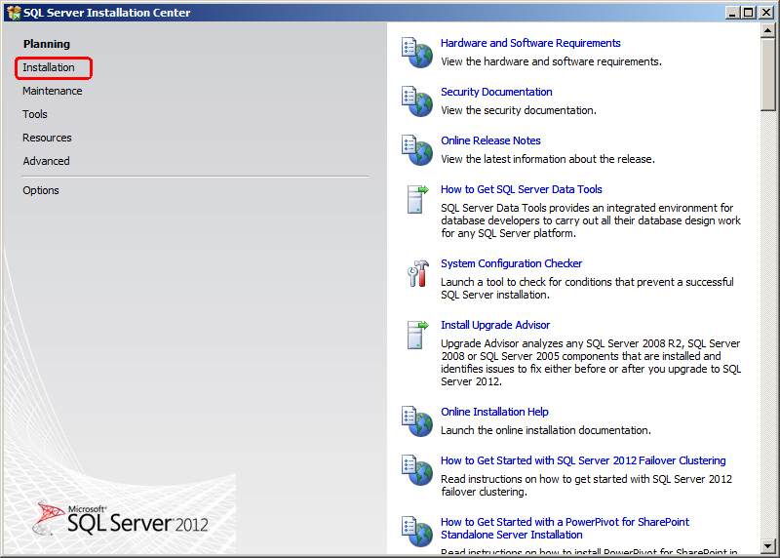Click the scrollbar down arrow

767,546
